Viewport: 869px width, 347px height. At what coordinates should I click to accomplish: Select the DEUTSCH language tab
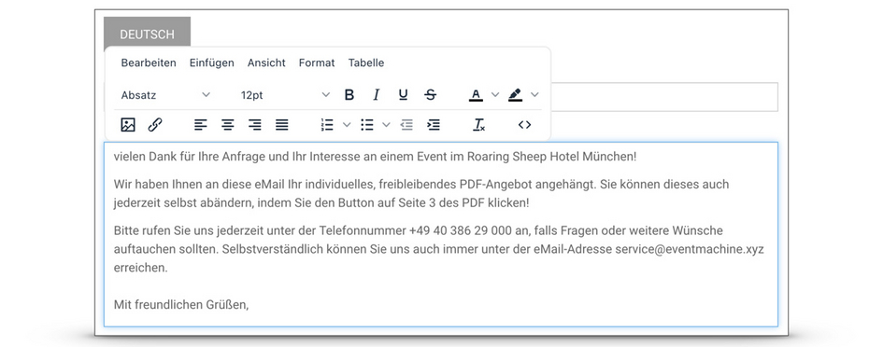148,35
